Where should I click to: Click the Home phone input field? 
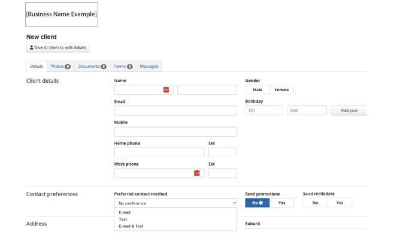click(159, 152)
